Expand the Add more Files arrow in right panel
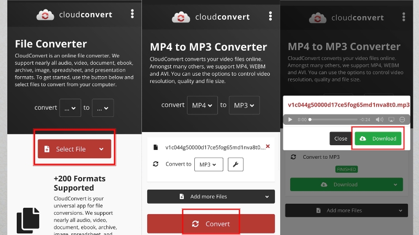Image resolution: width=419 pixels, height=235 pixels. click(x=400, y=211)
